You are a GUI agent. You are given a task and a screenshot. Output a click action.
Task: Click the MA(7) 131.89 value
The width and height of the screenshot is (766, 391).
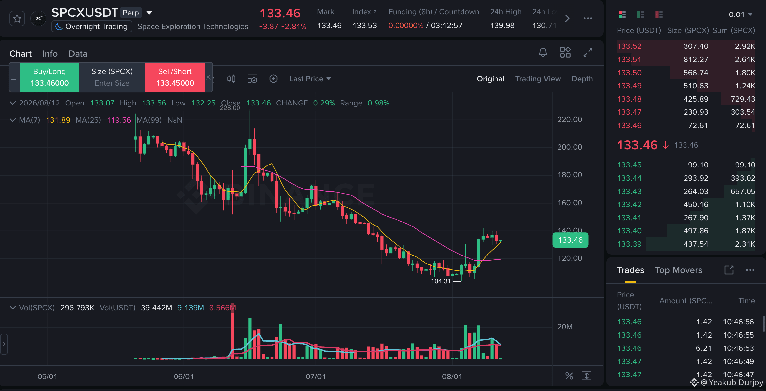click(58, 120)
